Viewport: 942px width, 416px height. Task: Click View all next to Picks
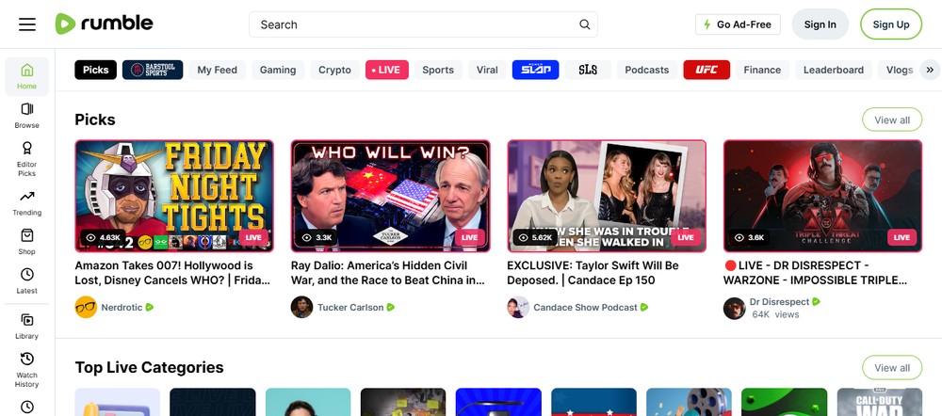point(891,120)
